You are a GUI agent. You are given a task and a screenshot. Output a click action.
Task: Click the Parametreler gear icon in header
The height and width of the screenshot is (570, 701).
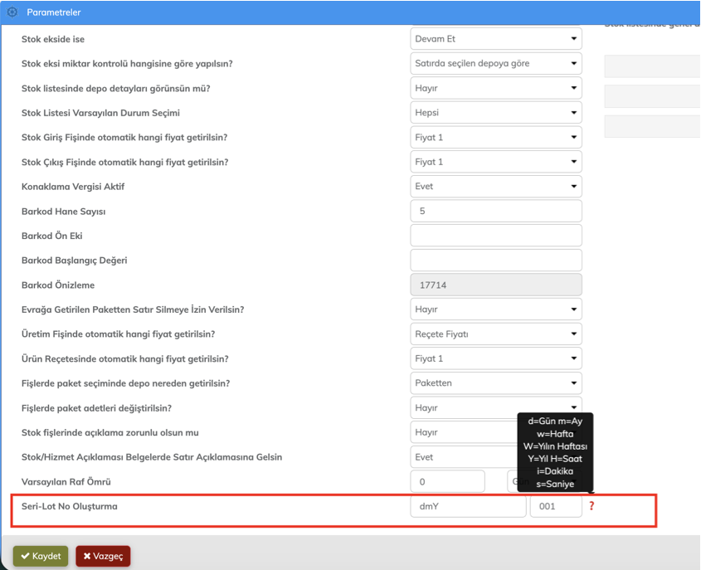pos(12,12)
